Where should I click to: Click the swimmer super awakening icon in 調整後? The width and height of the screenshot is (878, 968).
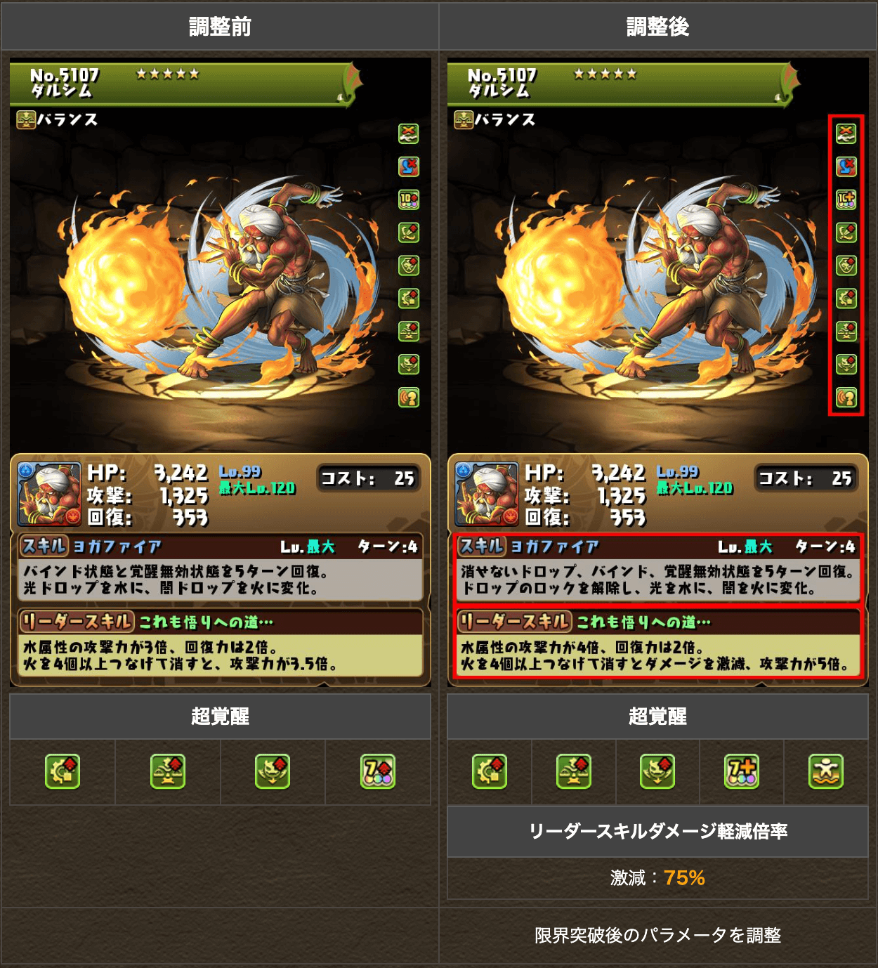pyautogui.click(x=826, y=771)
